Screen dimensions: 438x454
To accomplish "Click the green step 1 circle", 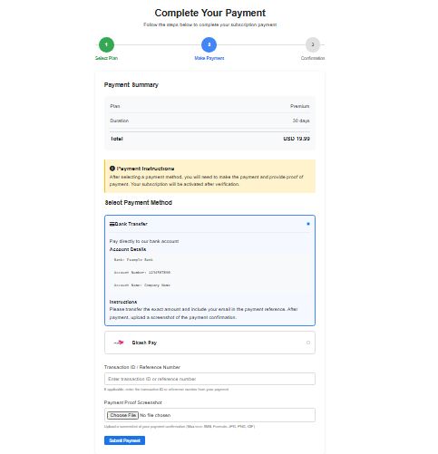I will click(106, 44).
